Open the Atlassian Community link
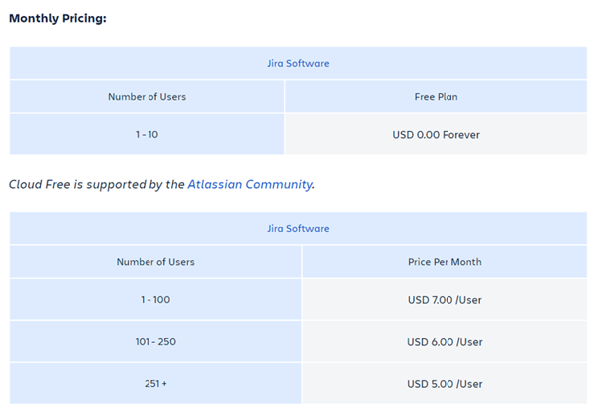 point(250,184)
